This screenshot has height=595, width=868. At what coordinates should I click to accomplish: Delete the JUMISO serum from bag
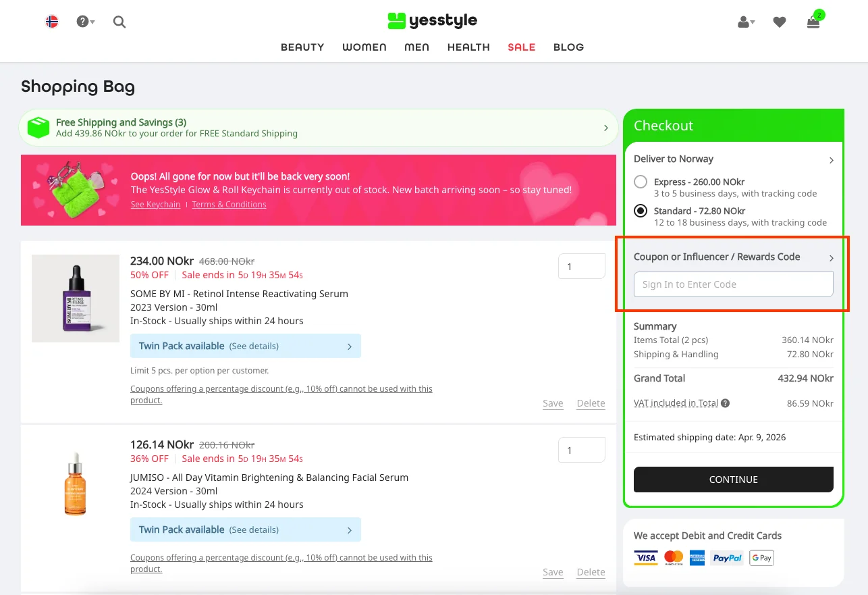pos(591,572)
